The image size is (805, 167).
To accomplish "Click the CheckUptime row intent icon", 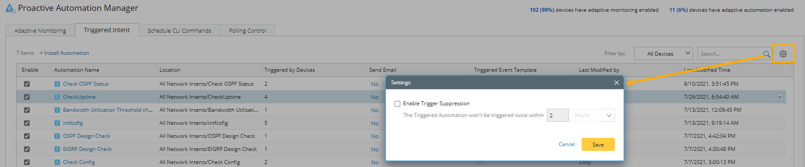I will (57, 97).
